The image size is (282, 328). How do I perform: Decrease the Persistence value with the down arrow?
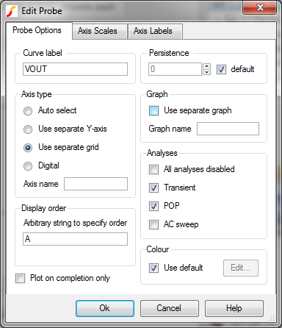click(x=207, y=72)
